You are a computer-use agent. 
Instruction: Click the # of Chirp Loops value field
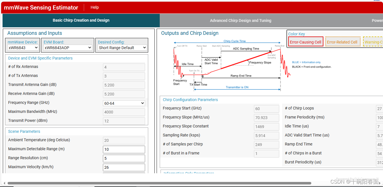point(379,109)
